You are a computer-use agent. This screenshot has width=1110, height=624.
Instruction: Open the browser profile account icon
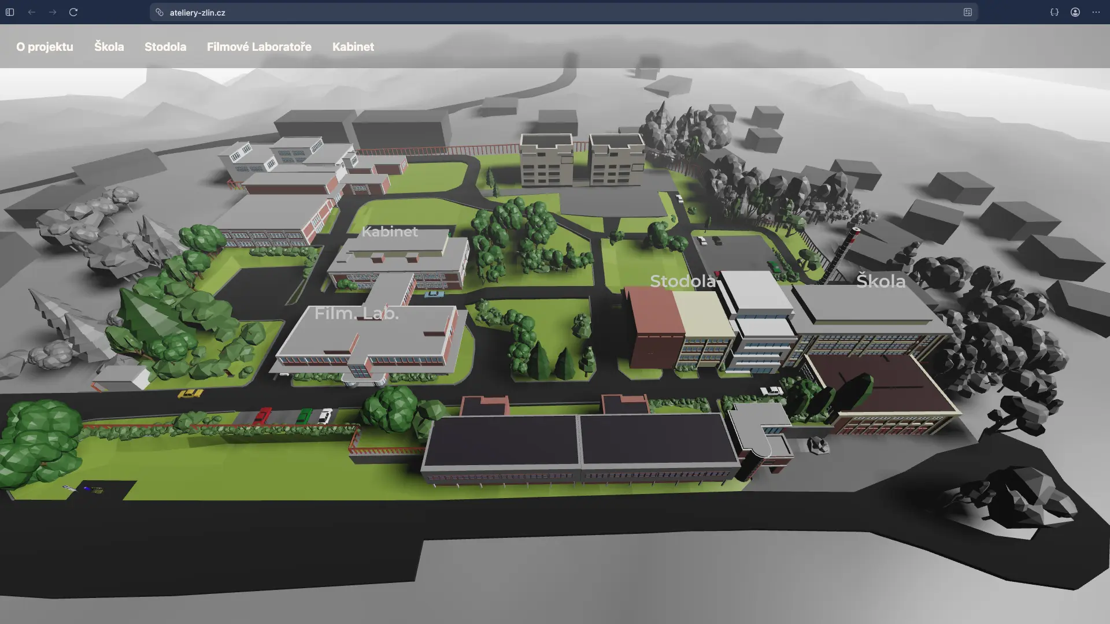1075,12
